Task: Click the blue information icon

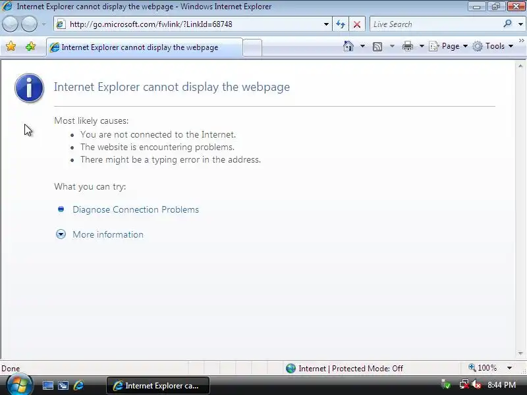Action: point(29,88)
